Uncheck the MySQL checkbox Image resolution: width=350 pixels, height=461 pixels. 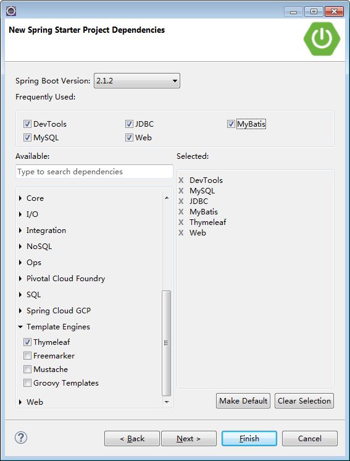(27, 138)
